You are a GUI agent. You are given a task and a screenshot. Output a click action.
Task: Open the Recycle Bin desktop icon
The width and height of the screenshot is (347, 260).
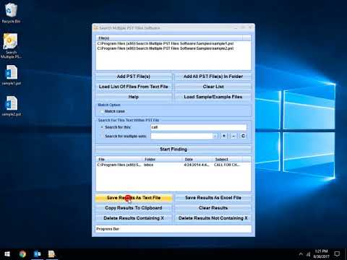pyautogui.click(x=11, y=13)
